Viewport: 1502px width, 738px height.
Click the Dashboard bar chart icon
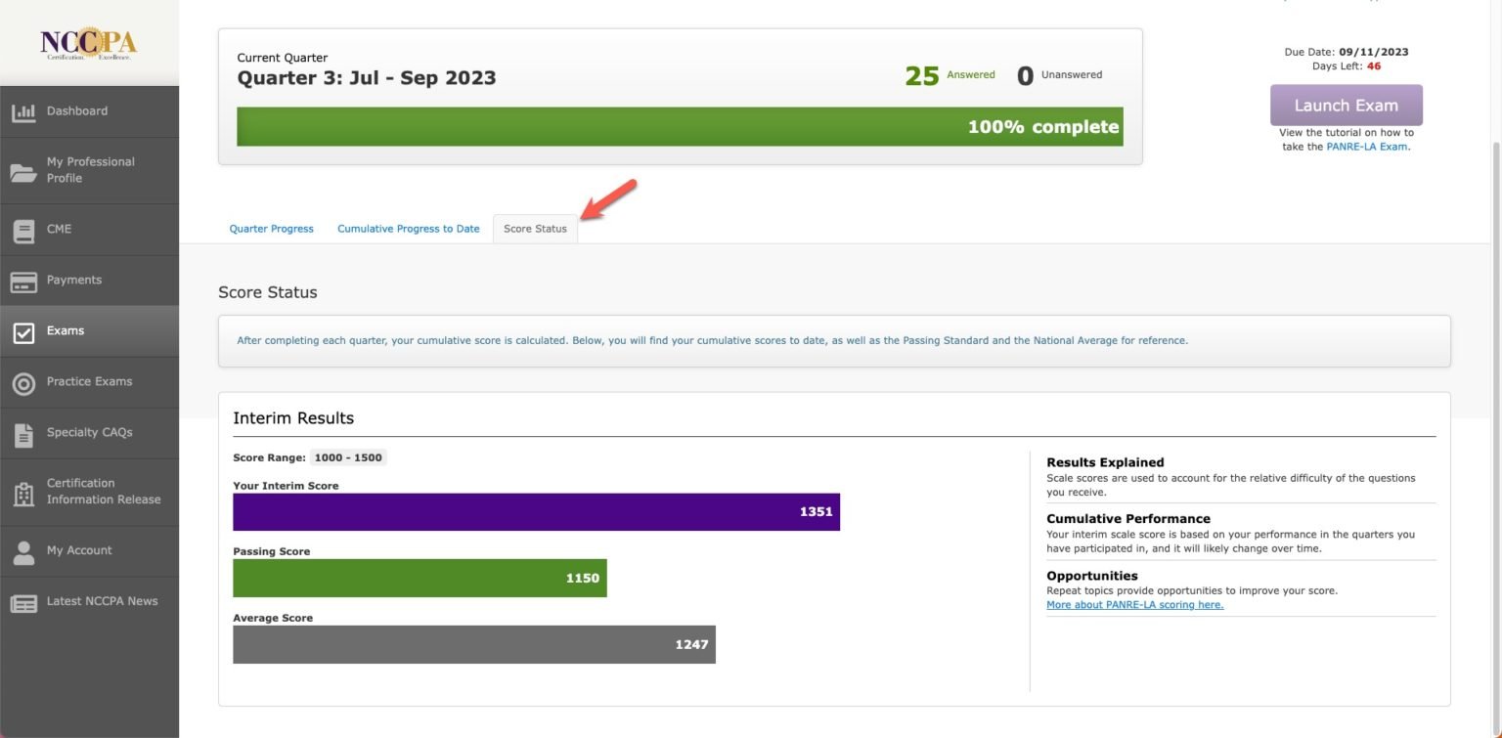pos(23,112)
